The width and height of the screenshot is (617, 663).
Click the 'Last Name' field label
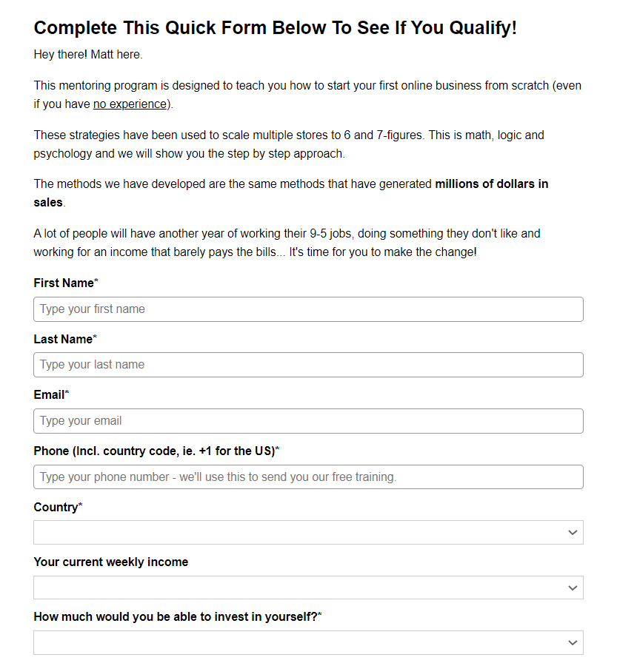tap(64, 339)
